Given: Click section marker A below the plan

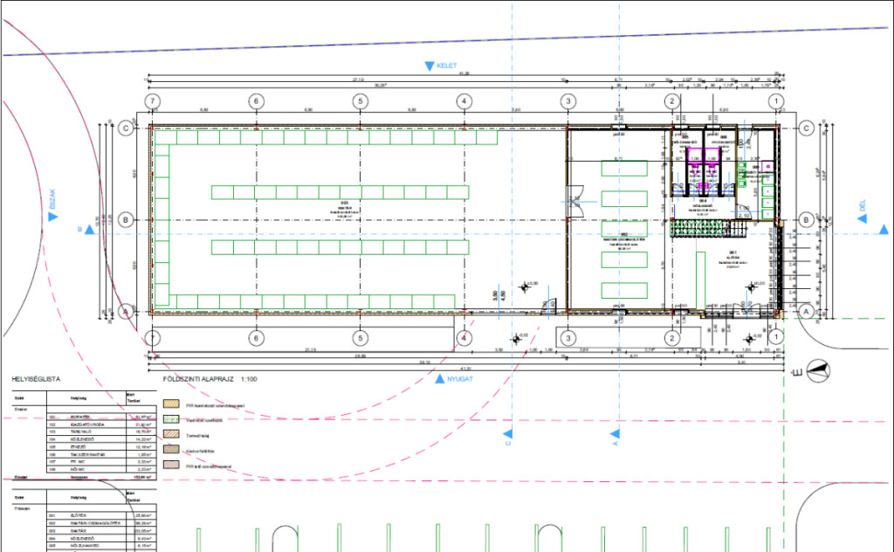Looking at the screenshot, I should 615,433.
